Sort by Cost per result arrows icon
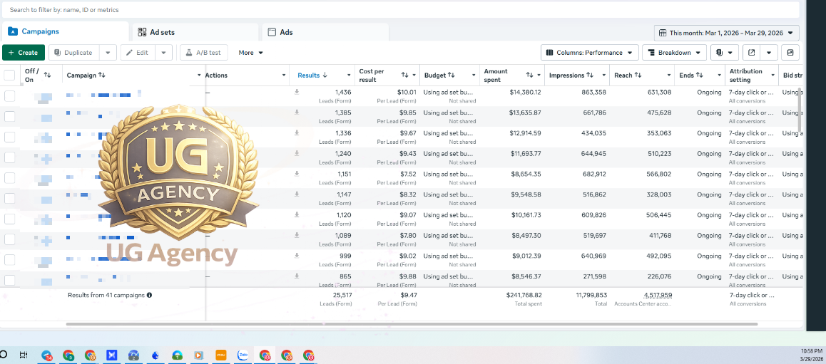 405,76
